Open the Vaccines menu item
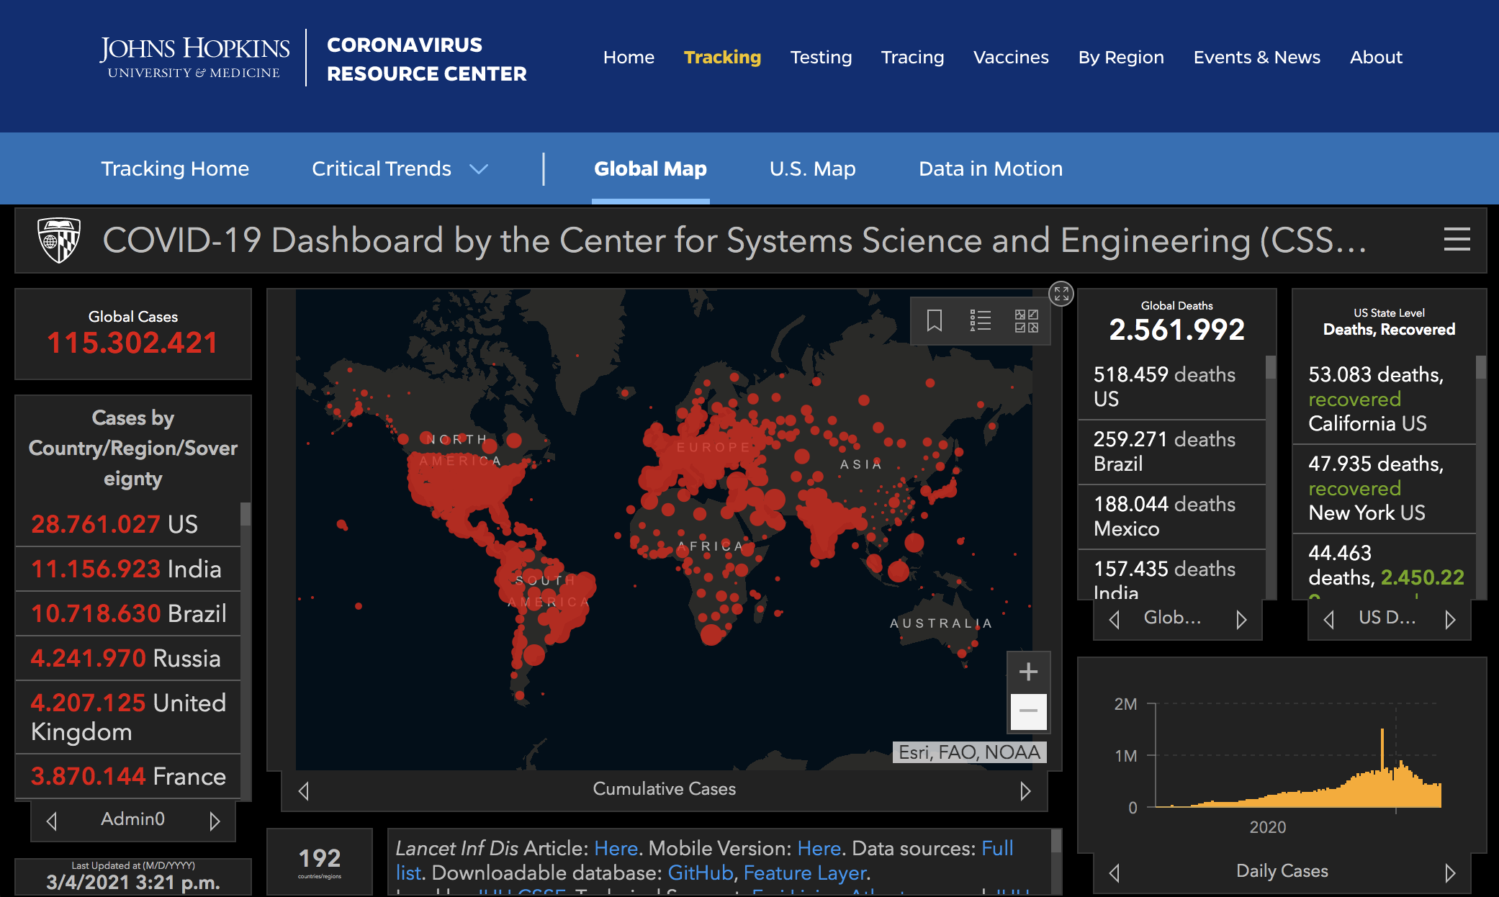 (x=1011, y=57)
